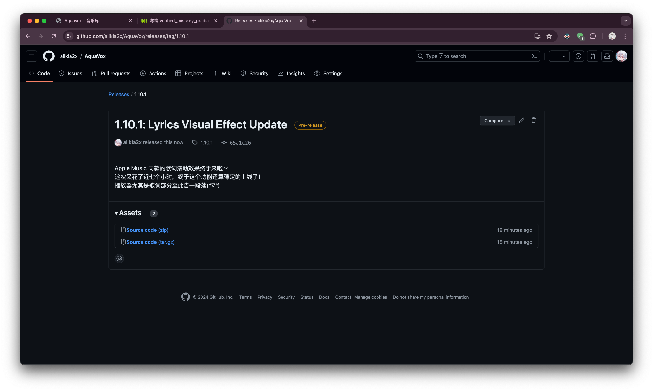Image resolution: width=653 pixels, height=391 pixels.
Task: Open the pull requests icon in header
Action: click(593, 56)
